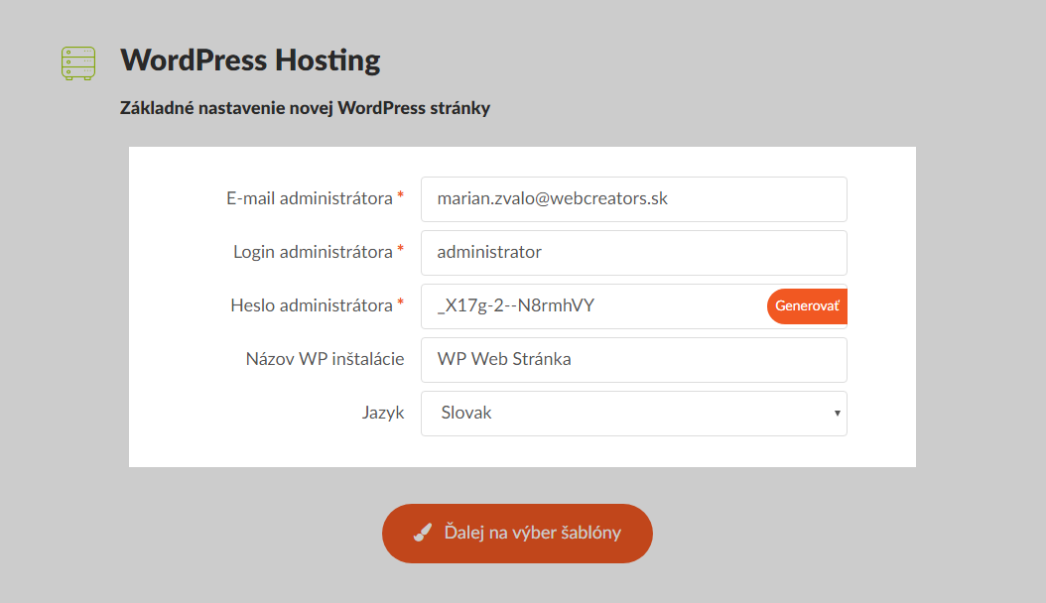Viewport: 1046px width, 603px height.
Task: Click the WP Web Stránka name field
Action: [633, 360]
